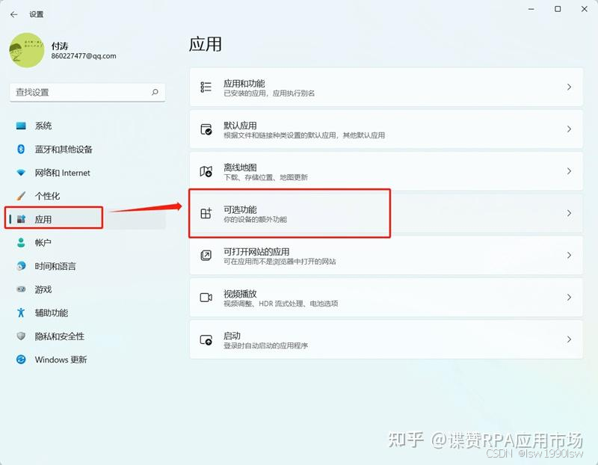Close the Settings window

[x=585, y=9]
